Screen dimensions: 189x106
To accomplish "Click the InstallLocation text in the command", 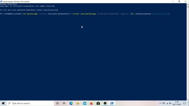I will [x=143, y=14].
